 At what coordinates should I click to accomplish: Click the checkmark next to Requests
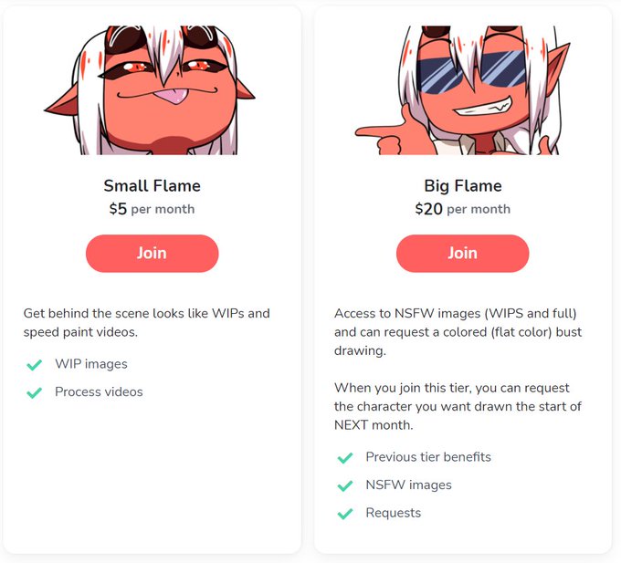coord(345,514)
